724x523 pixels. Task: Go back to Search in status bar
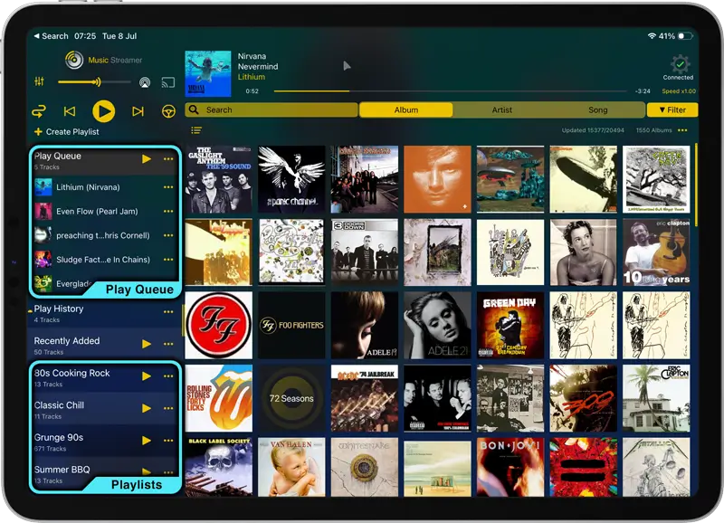point(51,36)
